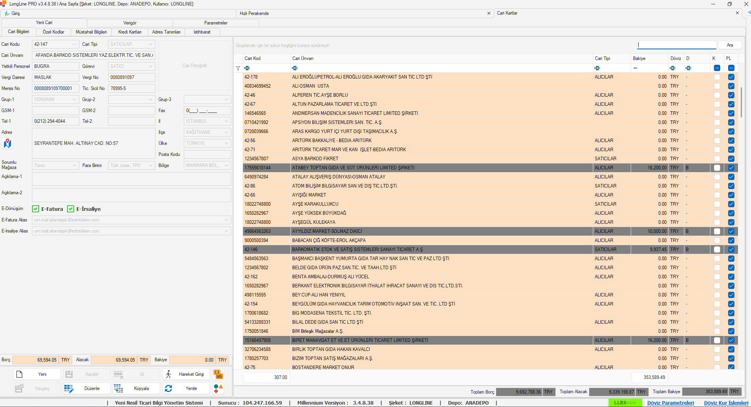This screenshot has height=407, width=751.
Task: Click the green LLES status indicator
Action: pyautogui.click(x=624, y=403)
